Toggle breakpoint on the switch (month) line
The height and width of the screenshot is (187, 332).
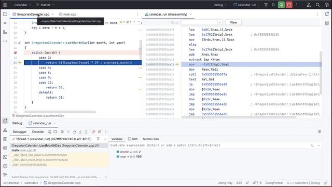pos(15,52)
